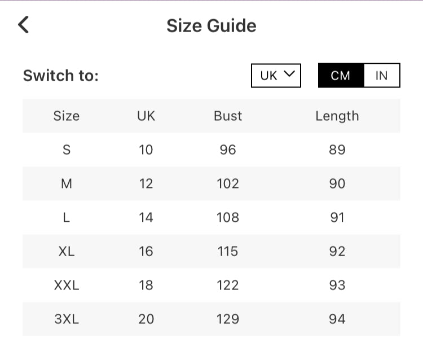Go back using the left arrow icon
The image size is (423, 360).
pyautogui.click(x=23, y=25)
